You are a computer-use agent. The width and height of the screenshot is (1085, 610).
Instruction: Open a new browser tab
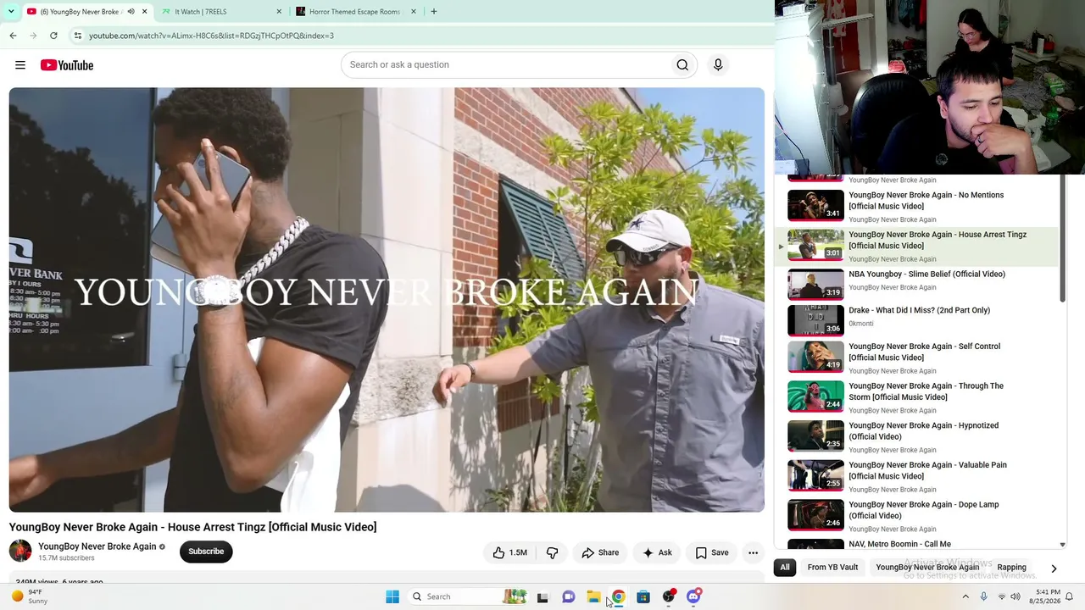(434, 12)
